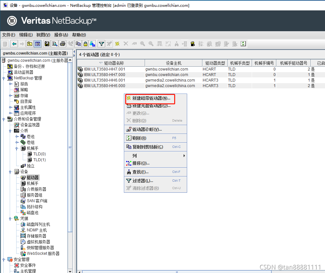325x273 pixels.
Task: Sort by 驱动器类型 column header
Action: coord(215,63)
